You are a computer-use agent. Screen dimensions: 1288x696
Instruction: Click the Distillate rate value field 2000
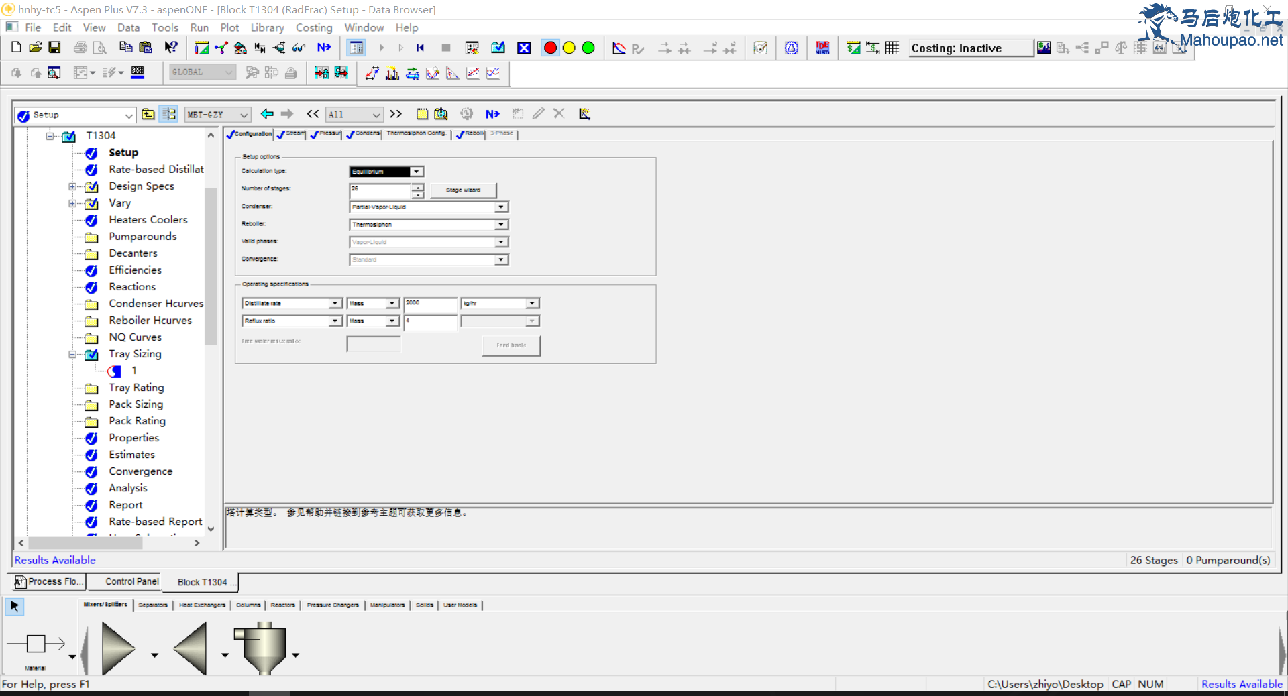point(430,304)
